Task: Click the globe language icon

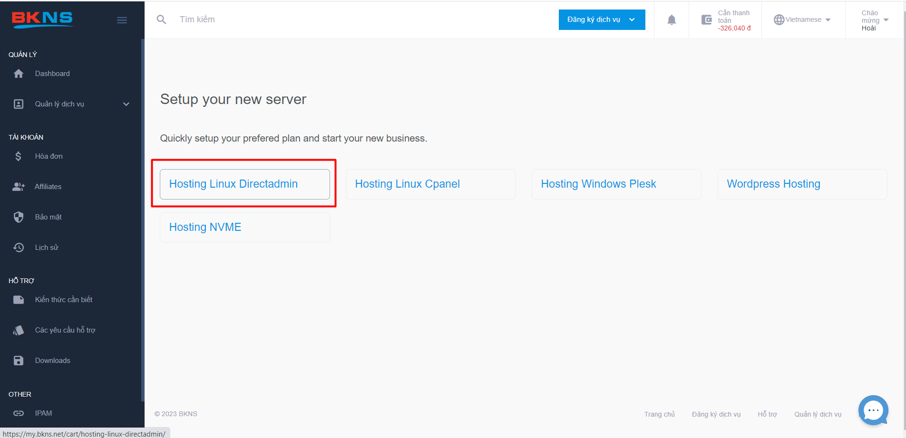Action: pos(779,20)
